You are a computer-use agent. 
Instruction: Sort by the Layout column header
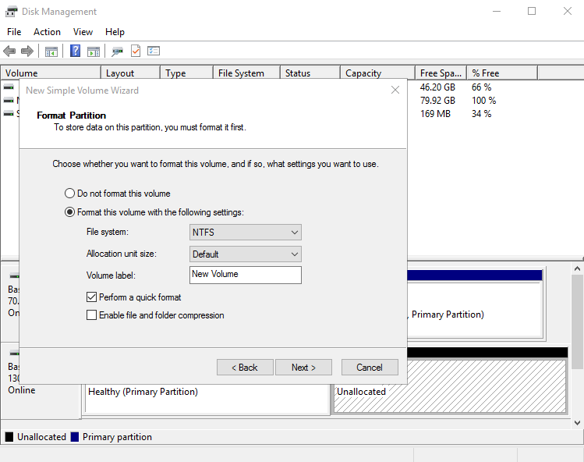pyautogui.click(x=131, y=73)
